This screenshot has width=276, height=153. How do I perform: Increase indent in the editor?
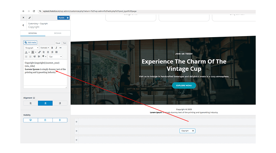click(x=39, y=56)
